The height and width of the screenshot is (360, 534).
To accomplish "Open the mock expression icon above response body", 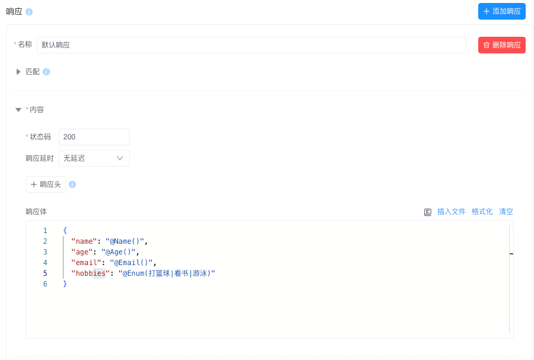I will point(428,212).
